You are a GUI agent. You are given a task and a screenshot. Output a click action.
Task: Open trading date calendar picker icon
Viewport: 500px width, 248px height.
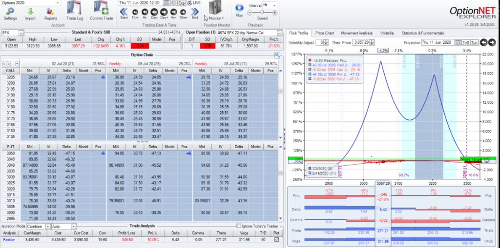[x=167, y=3]
